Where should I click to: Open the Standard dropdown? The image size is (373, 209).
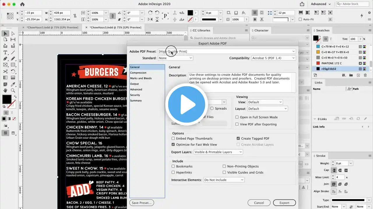pyautogui.click(x=175, y=58)
